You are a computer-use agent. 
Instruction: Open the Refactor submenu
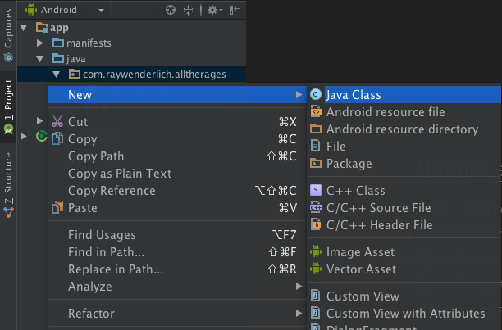(177, 314)
